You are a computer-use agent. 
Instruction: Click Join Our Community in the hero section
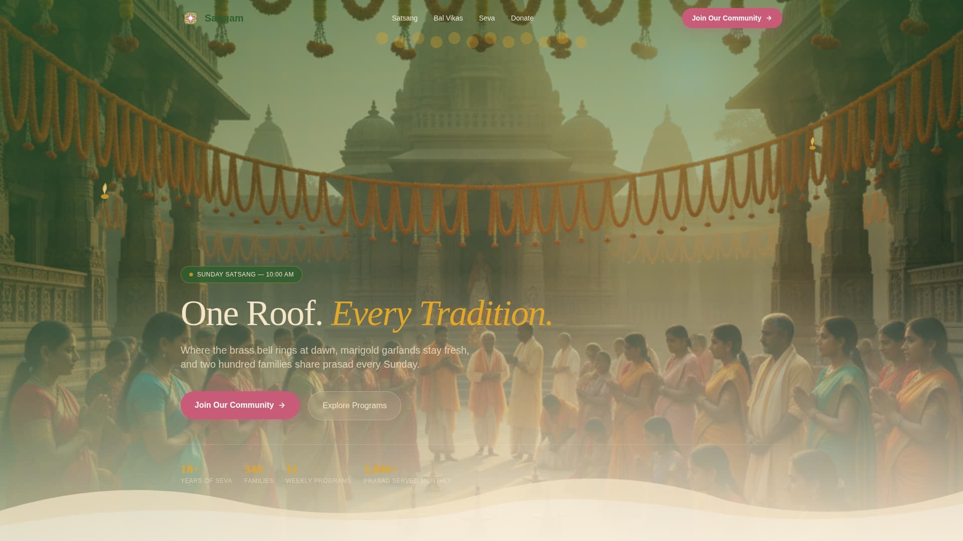pyautogui.click(x=240, y=405)
